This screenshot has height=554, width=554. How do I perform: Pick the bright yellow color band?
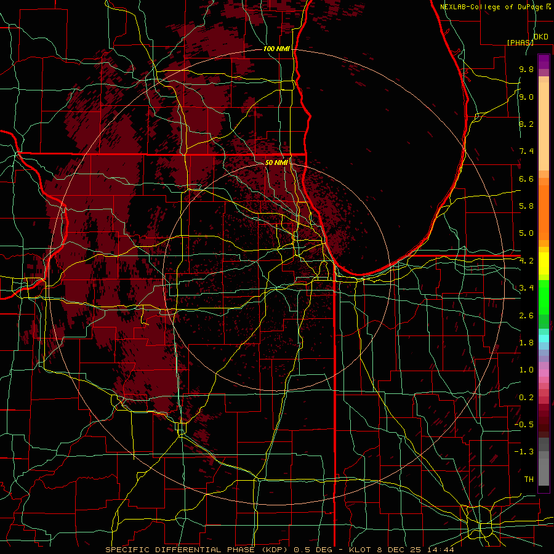[x=544, y=263]
